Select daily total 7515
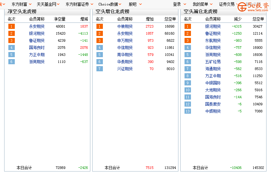Screen dimensions: 271x176 click(x=149, y=168)
